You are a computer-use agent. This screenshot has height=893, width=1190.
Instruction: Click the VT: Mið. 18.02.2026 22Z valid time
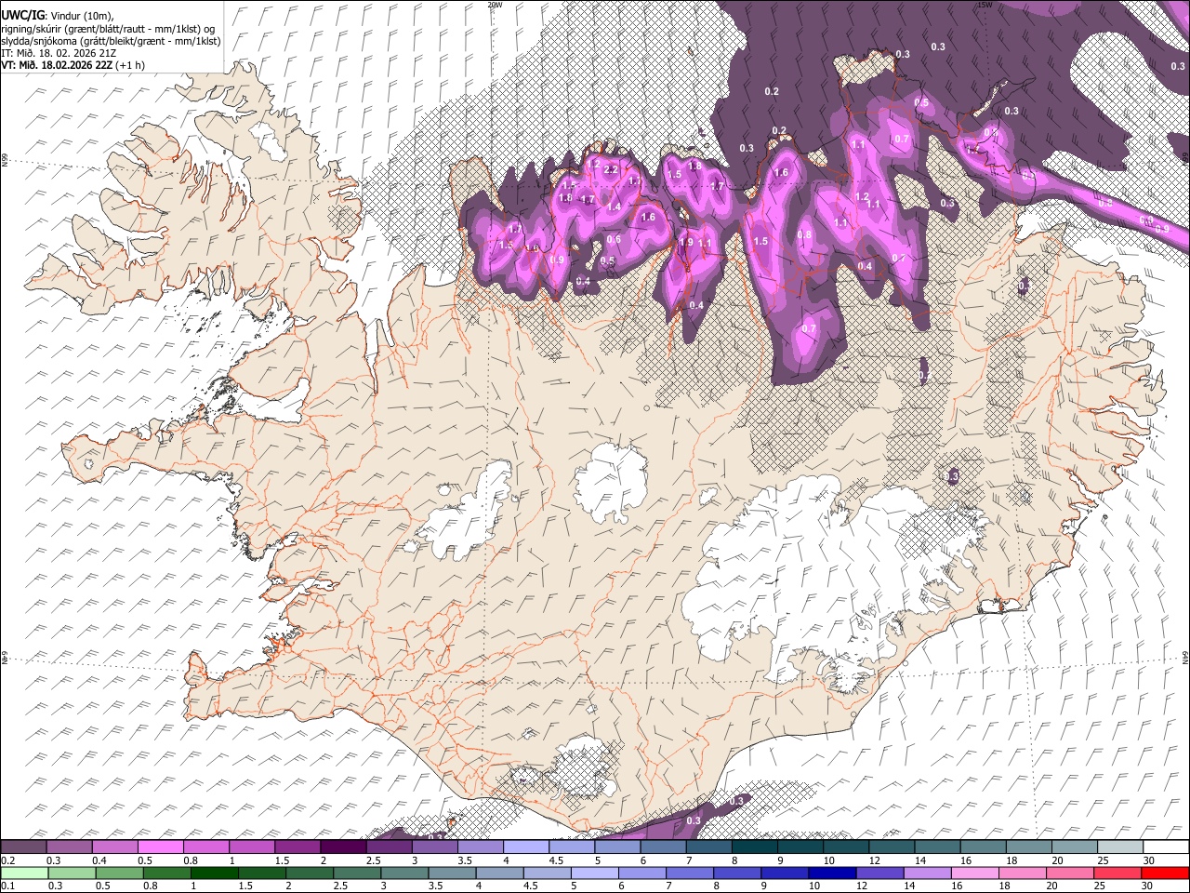pyautogui.click(x=73, y=66)
